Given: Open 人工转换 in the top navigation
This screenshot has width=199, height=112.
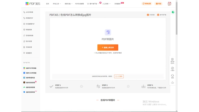Looking at the screenshot, I should click(105, 4).
